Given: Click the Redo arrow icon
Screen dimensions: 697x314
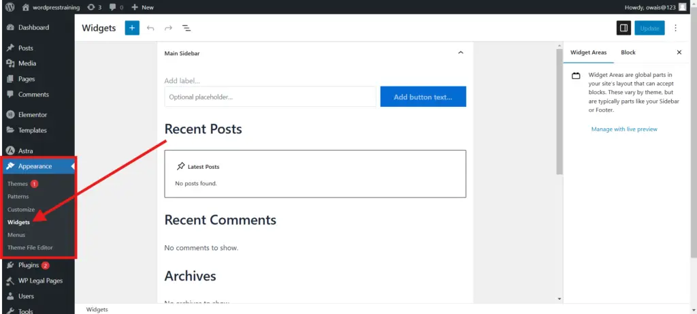Looking at the screenshot, I should (x=169, y=28).
